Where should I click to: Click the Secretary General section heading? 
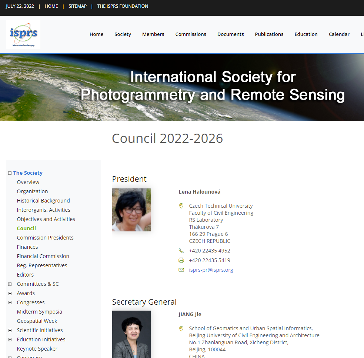click(x=144, y=302)
